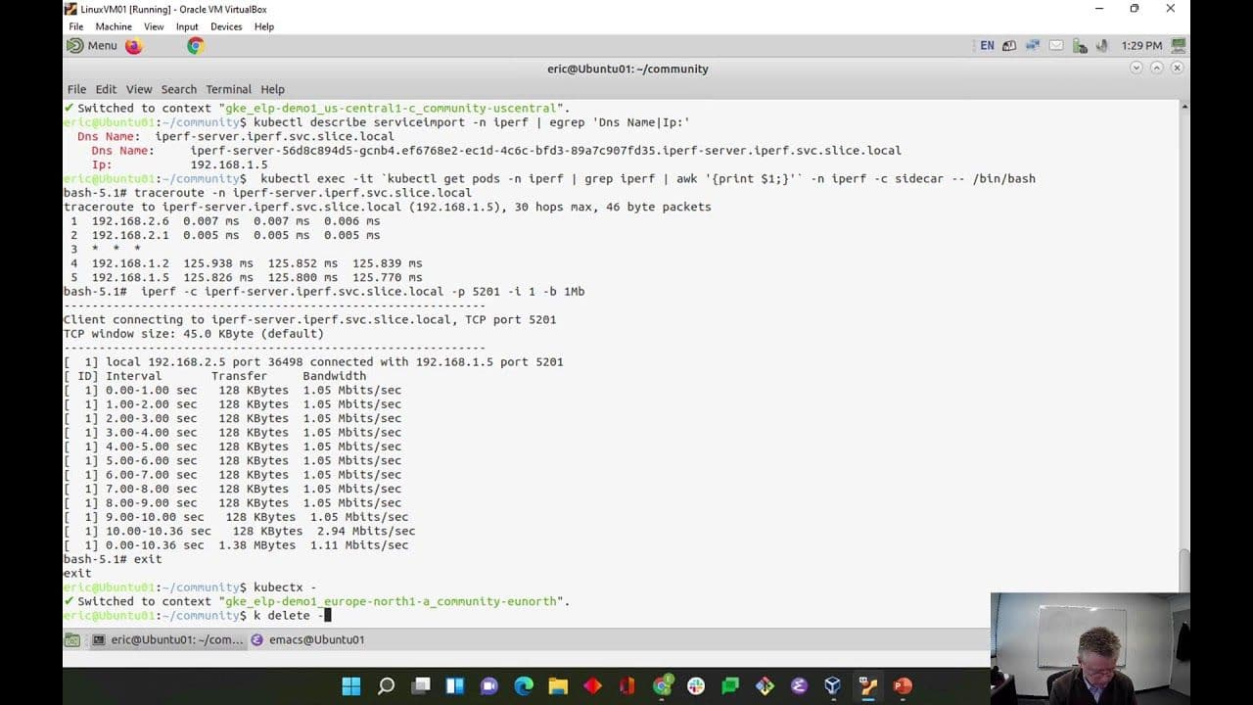Click the 'k delete -' command prompt line
Viewport: 1253px width, 705px height.
click(198, 615)
